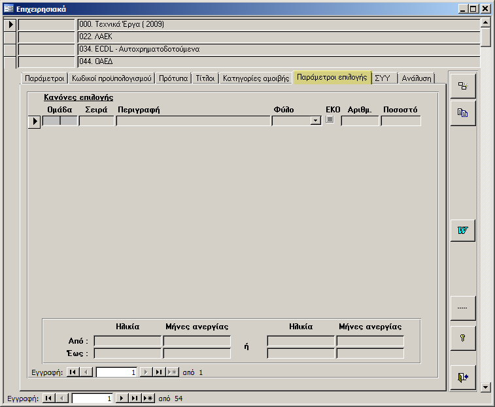Viewport: 495px width, 407px height.
Task: Create new record in outer navigation bar
Action: click(x=148, y=398)
